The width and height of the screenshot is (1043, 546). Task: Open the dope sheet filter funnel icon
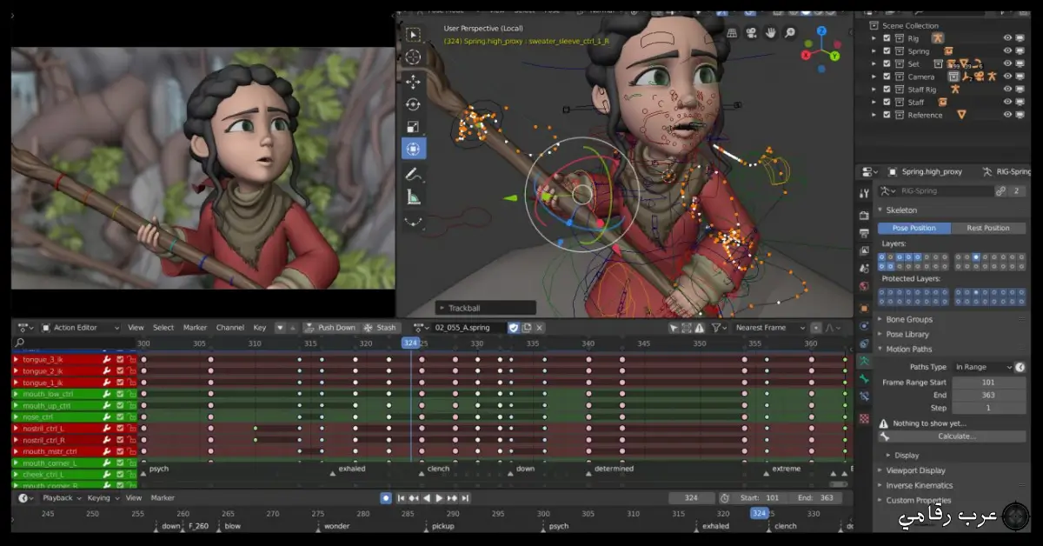pos(716,327)
